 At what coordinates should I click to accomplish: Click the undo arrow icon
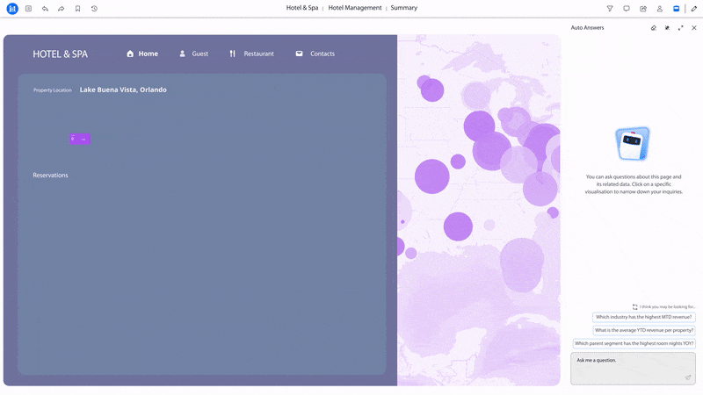[45, 8]
